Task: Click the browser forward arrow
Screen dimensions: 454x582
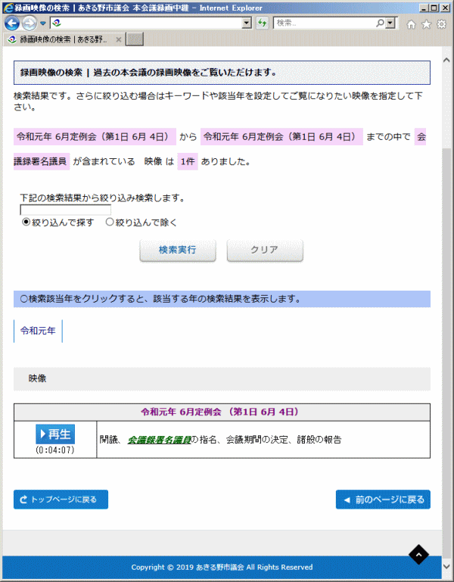Action: [30, 23]
